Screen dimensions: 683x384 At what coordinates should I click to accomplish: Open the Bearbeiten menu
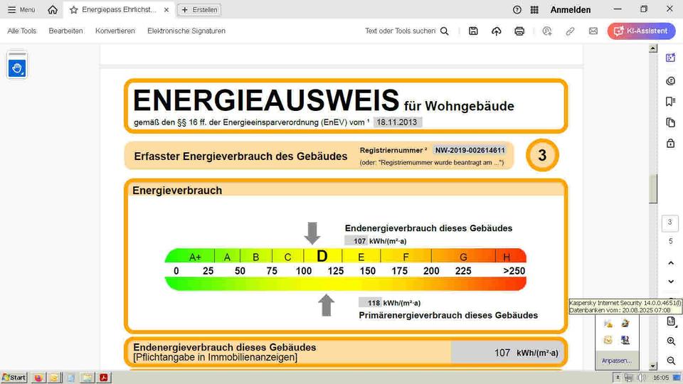(x=65, y=31)
